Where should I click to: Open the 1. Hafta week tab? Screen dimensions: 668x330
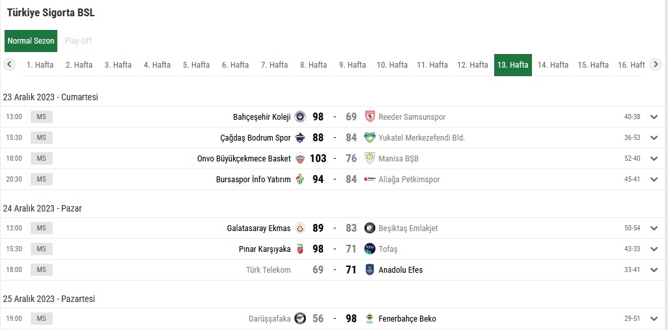[40, 65]
